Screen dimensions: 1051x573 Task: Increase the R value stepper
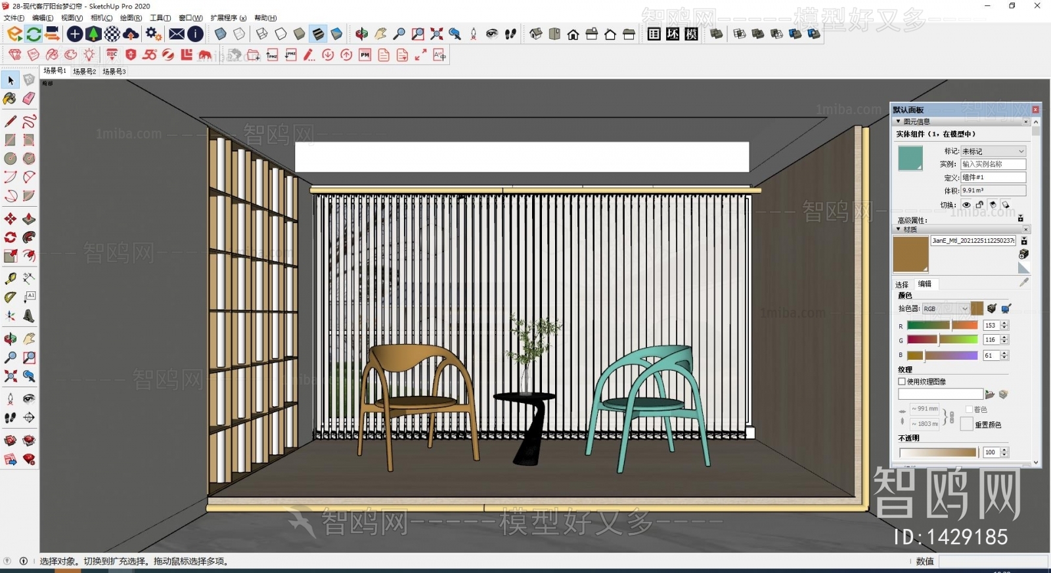1004,323
